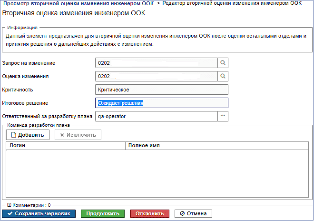Cancel editing with the Отмена button
The width and height of the screenshot is (314, 221).
coord(193,213)
